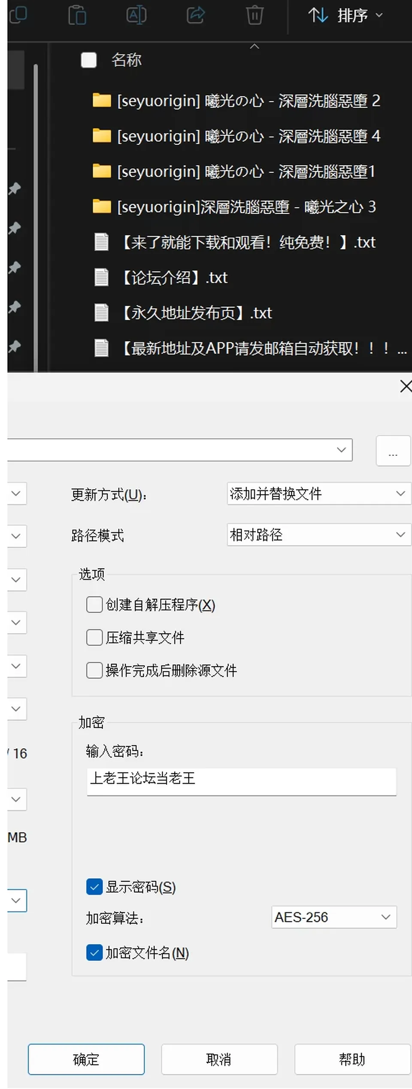
Task: Click the Copy icon in Explorer toolbar
Action: coord(18,15)
